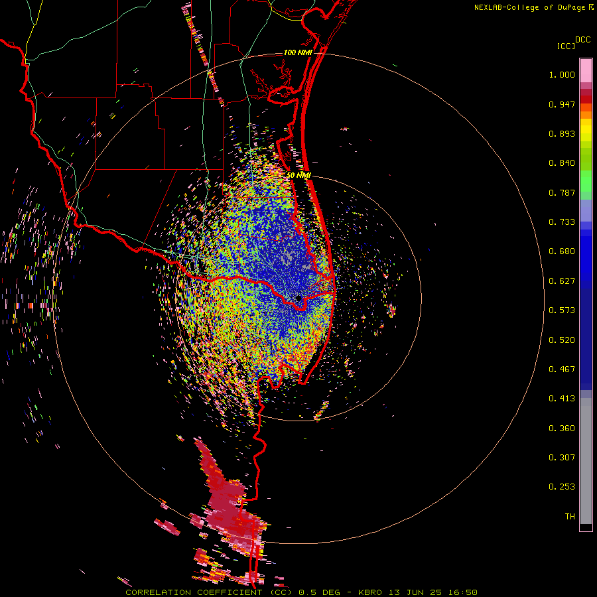Click the 0.627 legend value

click(562, 281)
